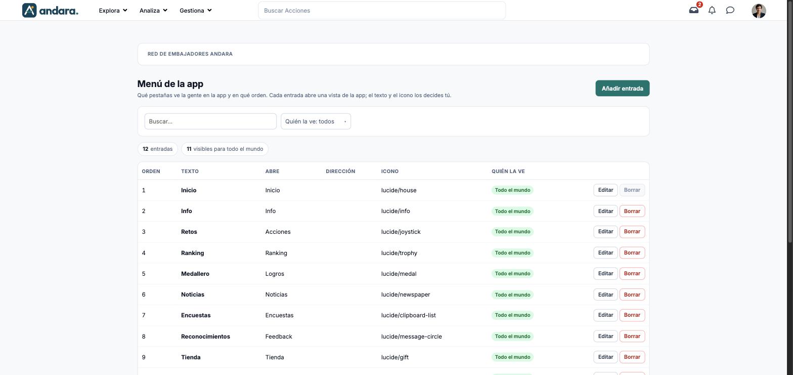Open the 'Quién la ve: todos' filter
The width and height of the screenshot is (793, 375).
click(316, 121)
